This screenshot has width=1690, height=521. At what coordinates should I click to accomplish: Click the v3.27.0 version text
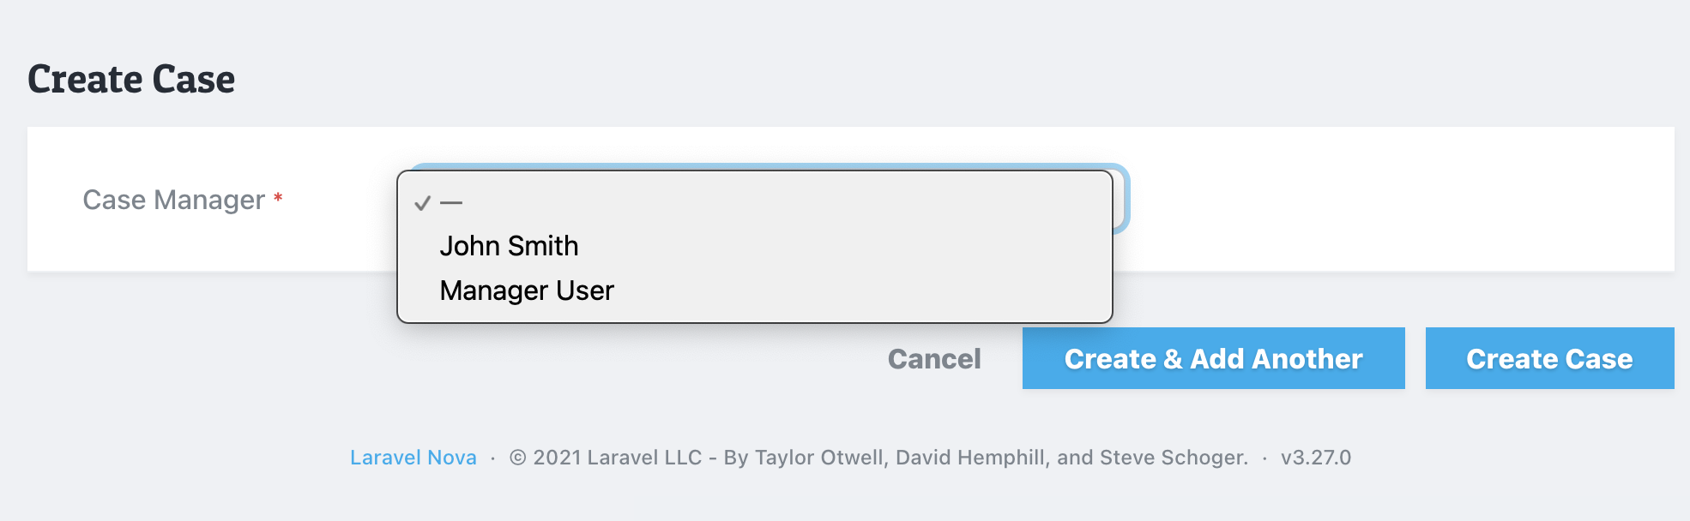coord(1317,458)
